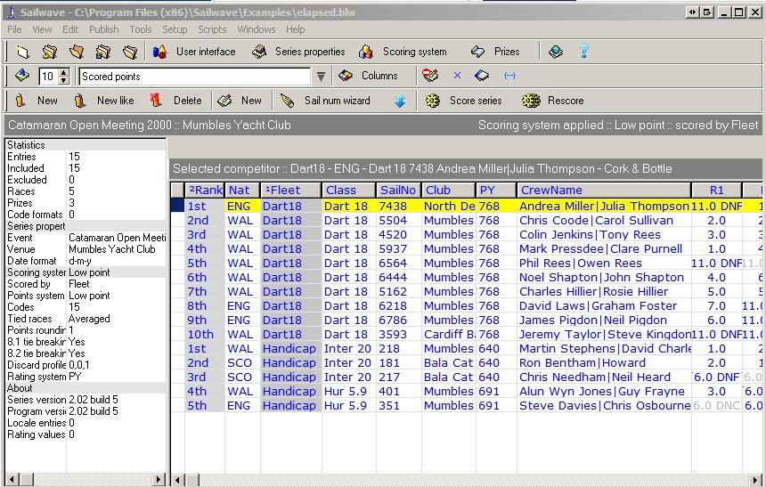Click Scoring system row in statistics panel
The width and height of the screenshot is (766, 487).
tap(86, 272)
